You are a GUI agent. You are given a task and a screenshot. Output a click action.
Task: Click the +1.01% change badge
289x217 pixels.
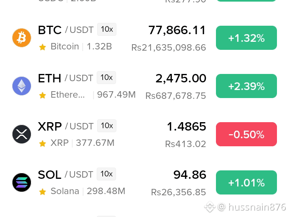click(x=246, y=182)
